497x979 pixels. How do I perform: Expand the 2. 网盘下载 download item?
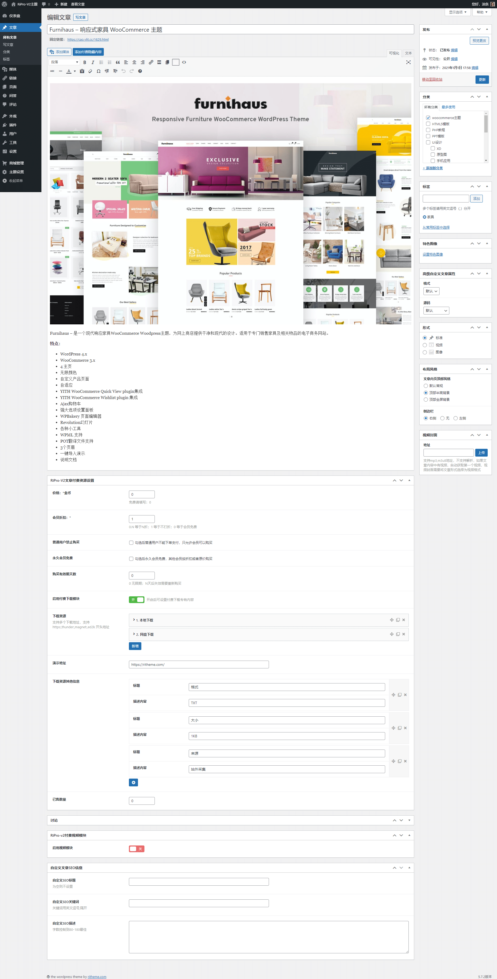[269, 634]
